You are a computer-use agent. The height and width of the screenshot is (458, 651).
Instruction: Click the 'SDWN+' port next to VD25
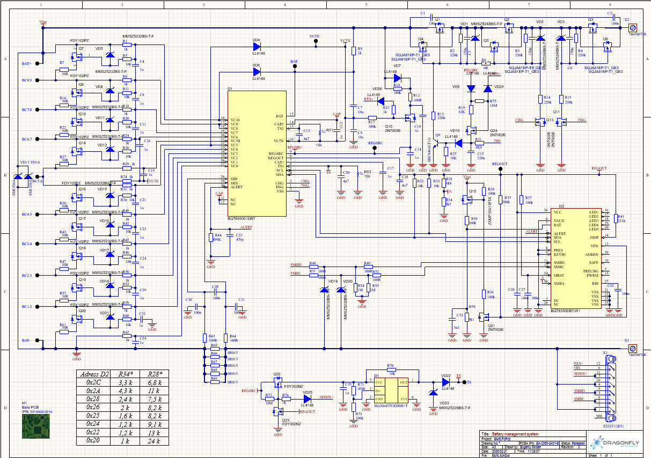[327, 397]
